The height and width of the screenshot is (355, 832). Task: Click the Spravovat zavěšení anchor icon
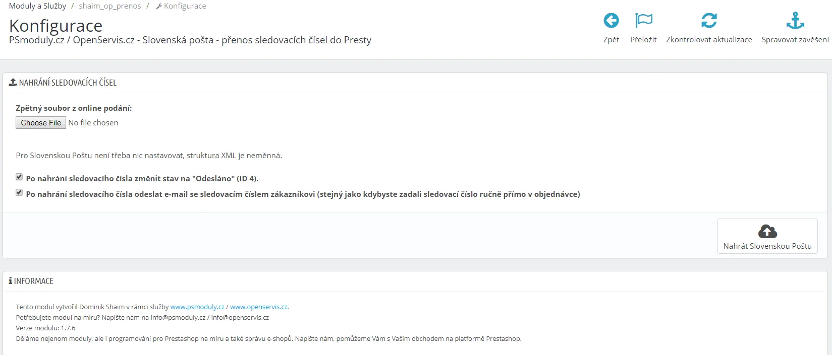click(x=795, y=21)
